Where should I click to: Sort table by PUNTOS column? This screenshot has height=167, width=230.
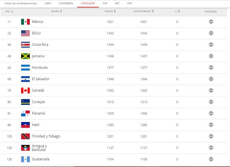pyautogui.click(x=110, y=12)
